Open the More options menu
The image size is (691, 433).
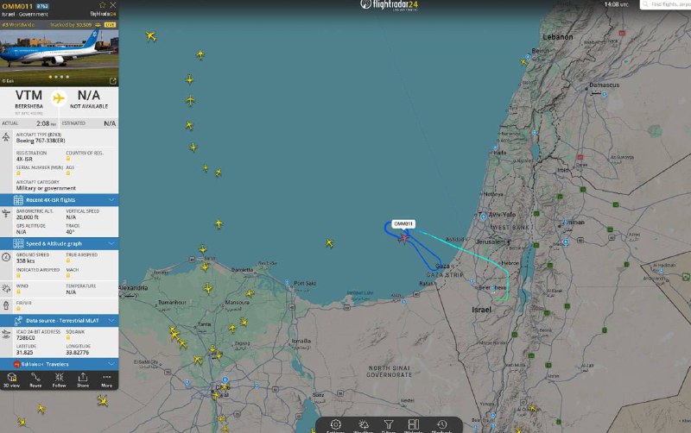(106, 380)
